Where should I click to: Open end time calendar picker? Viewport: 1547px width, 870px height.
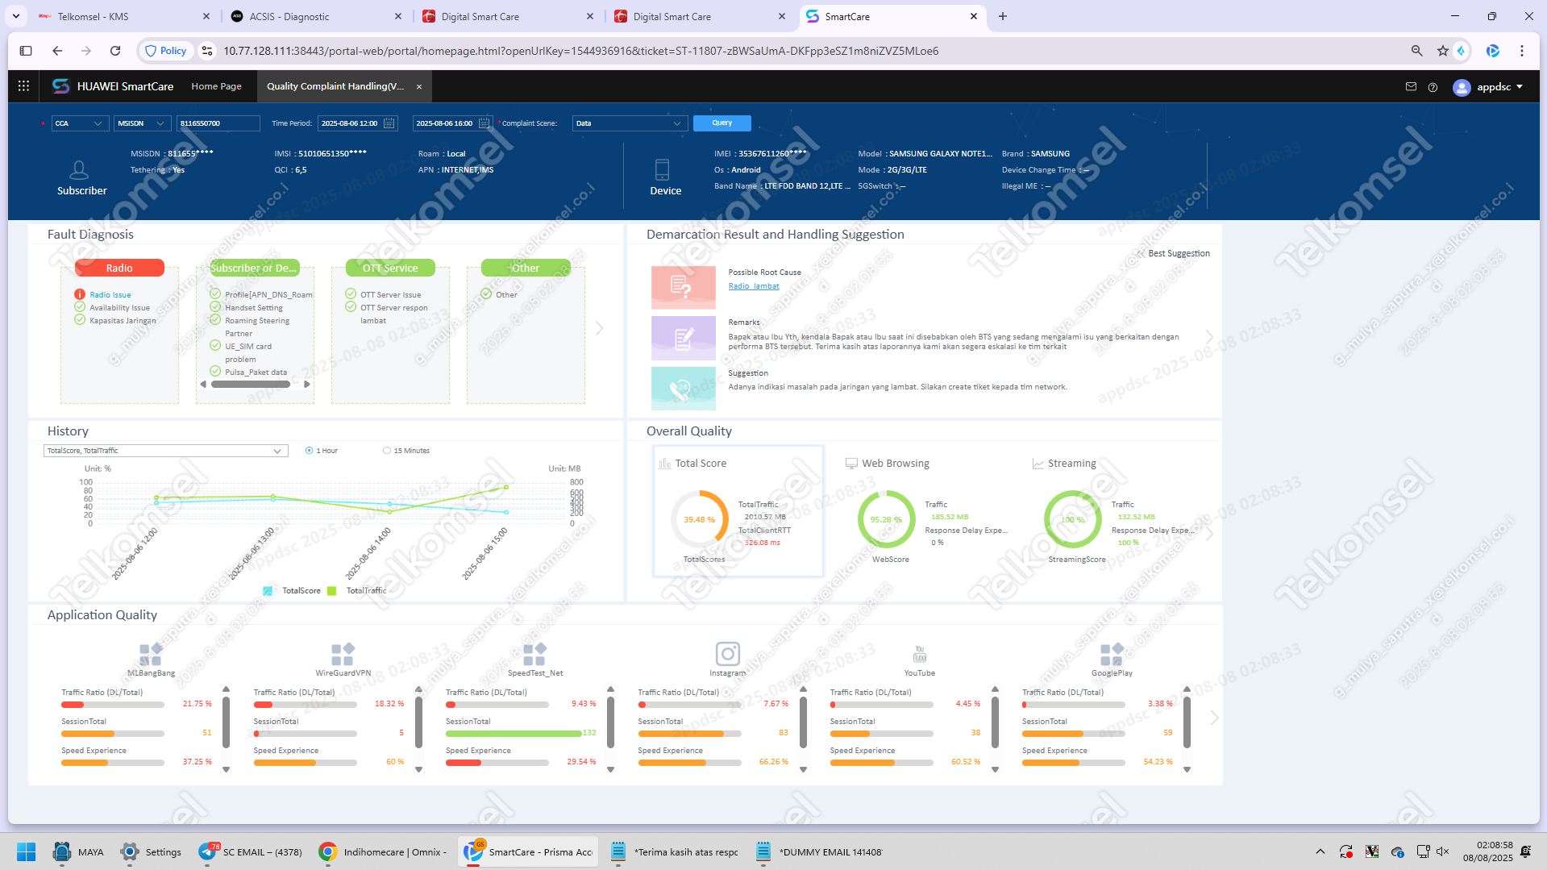[x=484, y=123]
